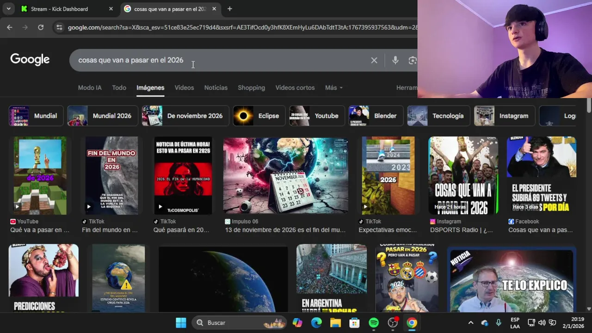
Task: Open 'Cosas que van a pas...' Facebook link
Action: (541, 230)
